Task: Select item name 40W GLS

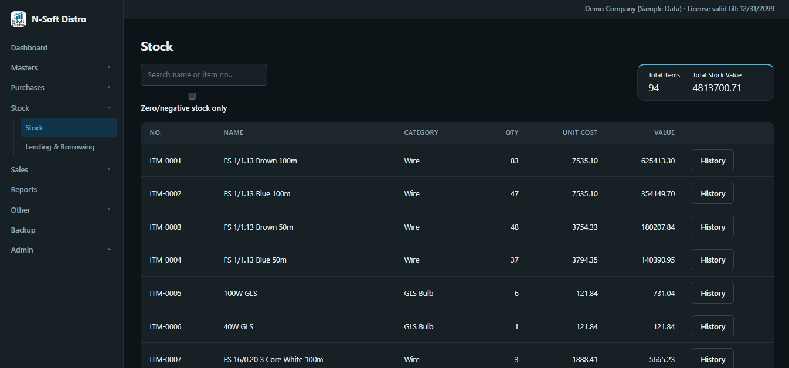Action: coord(239,326)
